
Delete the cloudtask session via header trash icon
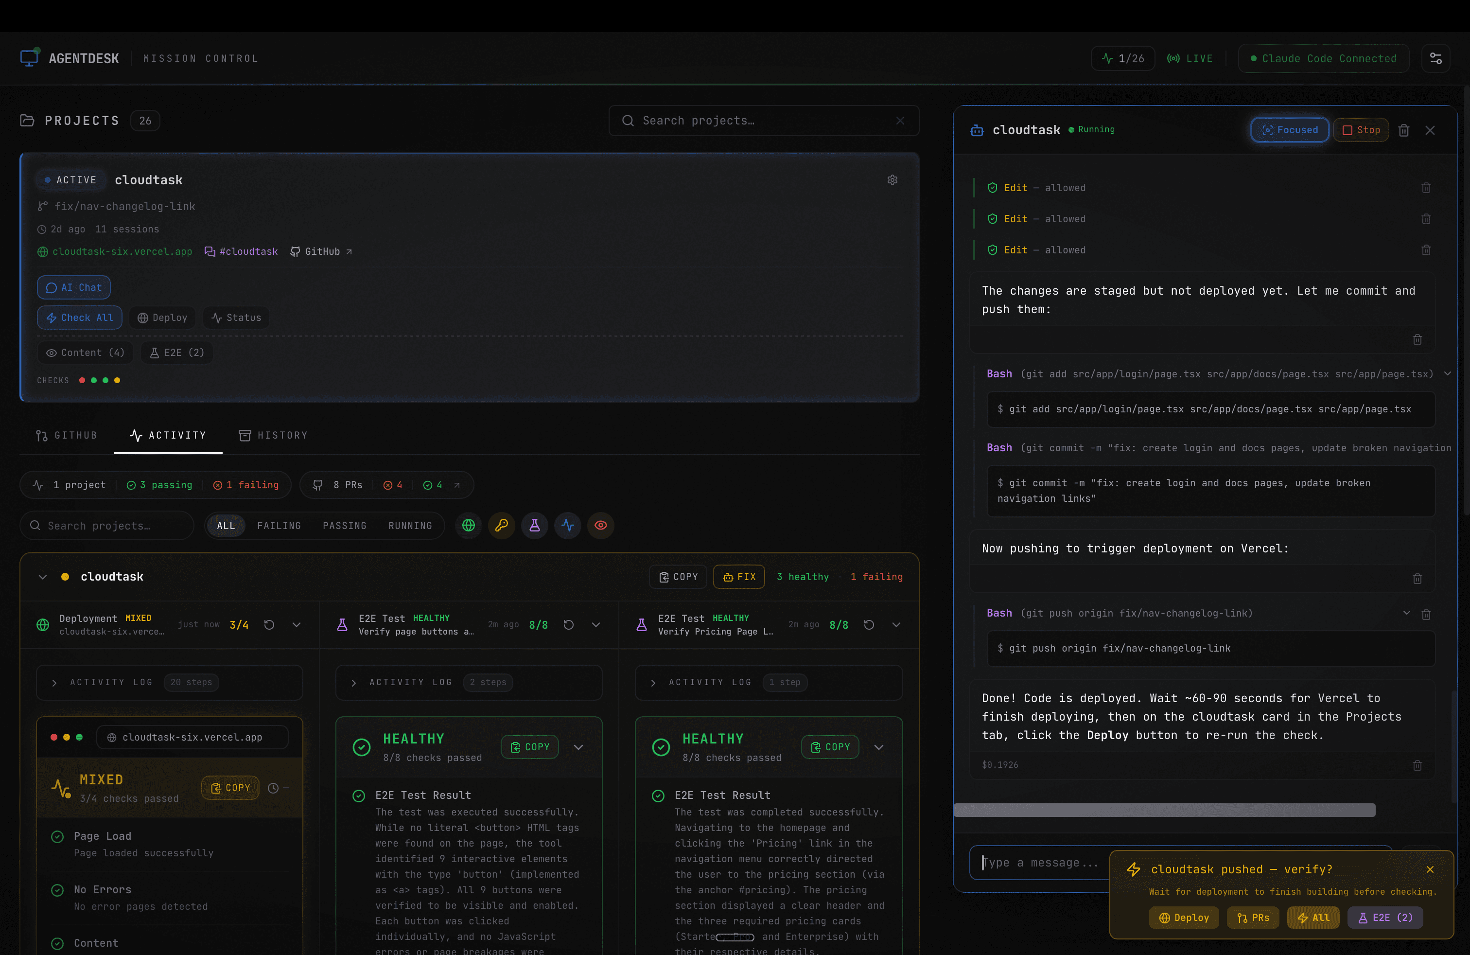(x=1403, y=130)
